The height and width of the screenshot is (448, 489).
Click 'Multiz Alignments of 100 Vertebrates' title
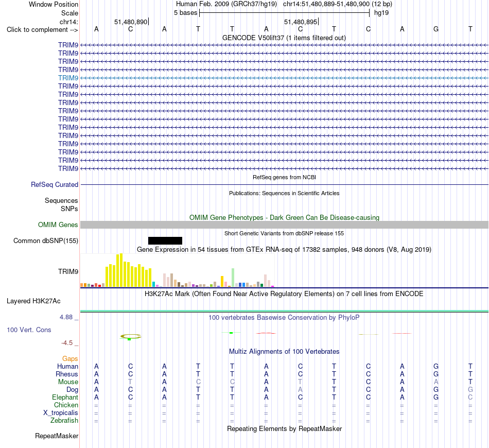[284, 352]
